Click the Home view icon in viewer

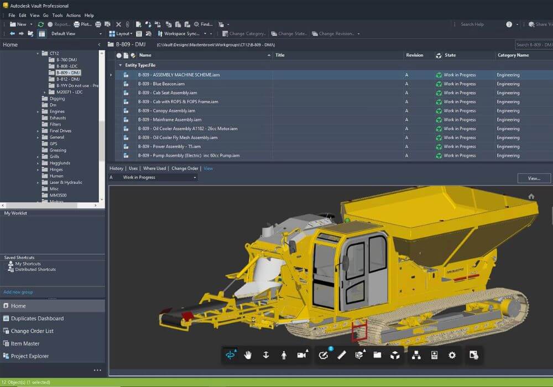531,196
